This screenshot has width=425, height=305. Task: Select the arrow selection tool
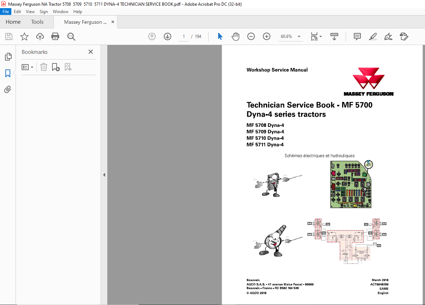(x=220, y=36)
